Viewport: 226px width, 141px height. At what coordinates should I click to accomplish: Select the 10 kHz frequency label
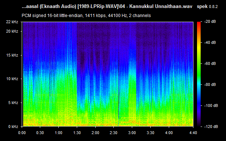coord(12,79)
